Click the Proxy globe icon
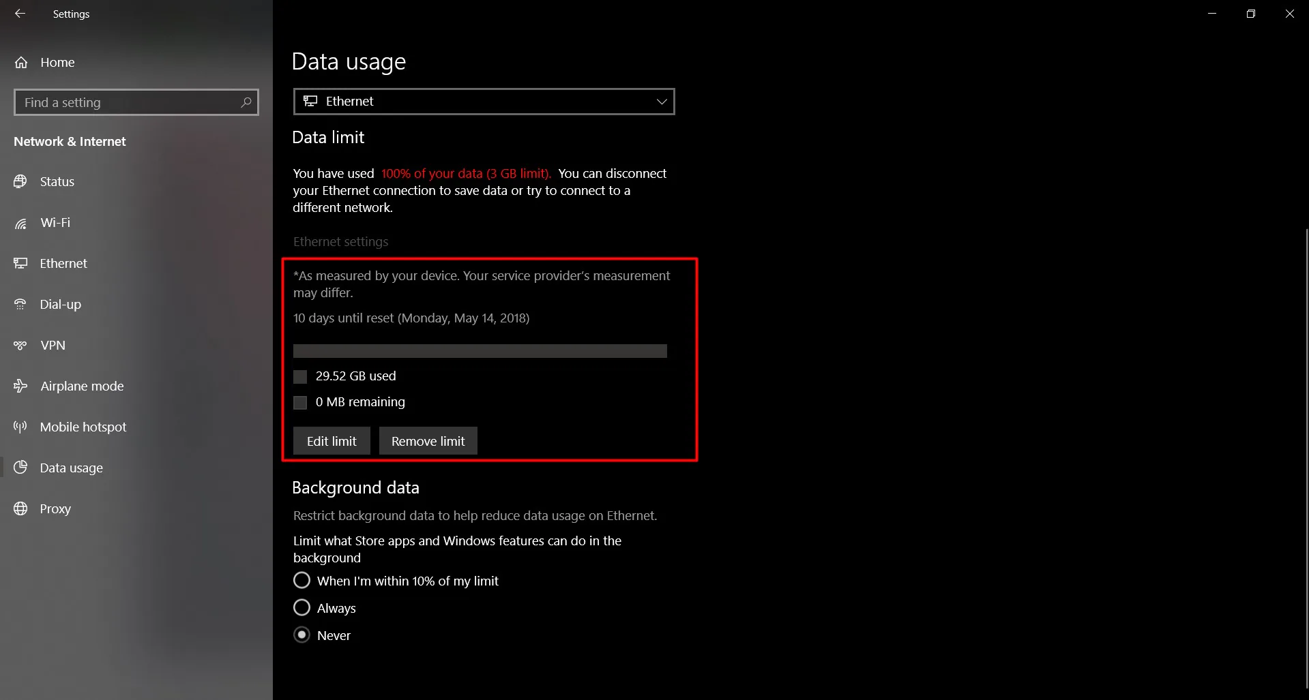 pyautogui.click(x=20, y=508)
